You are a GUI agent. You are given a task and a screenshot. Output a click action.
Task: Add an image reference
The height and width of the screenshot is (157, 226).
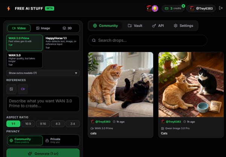tap(11, 89)
